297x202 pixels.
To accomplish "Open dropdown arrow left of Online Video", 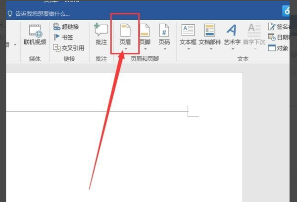I will (x=15, y=45).
